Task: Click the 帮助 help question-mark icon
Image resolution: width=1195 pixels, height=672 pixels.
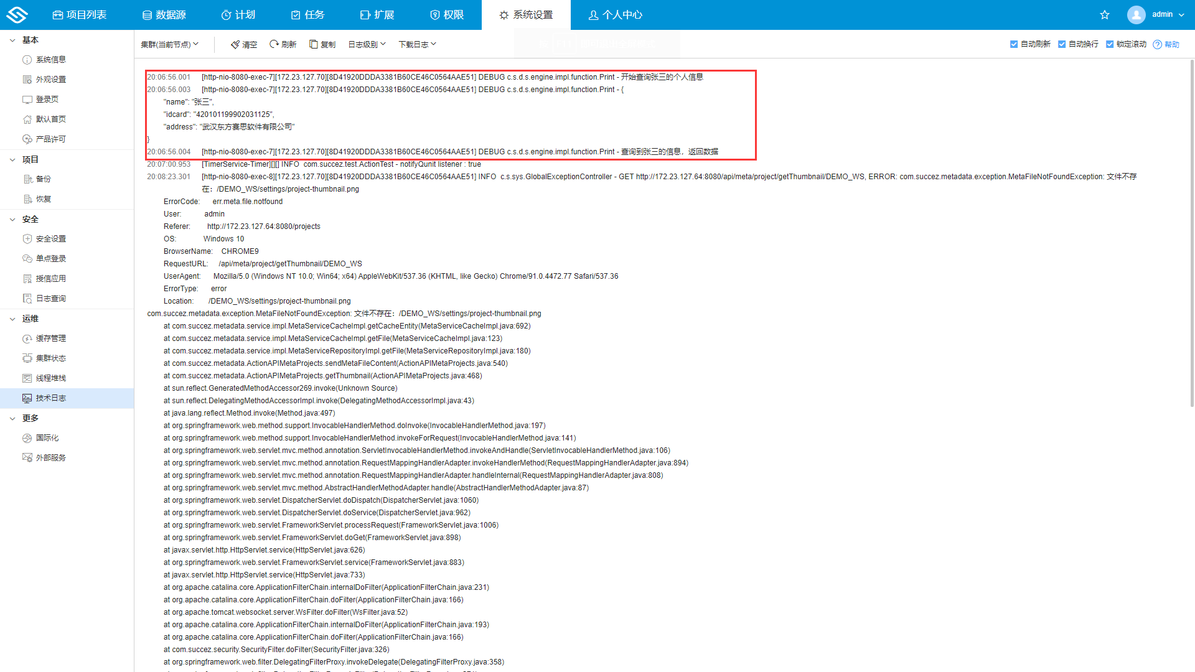Action: tap(1157, 44)
